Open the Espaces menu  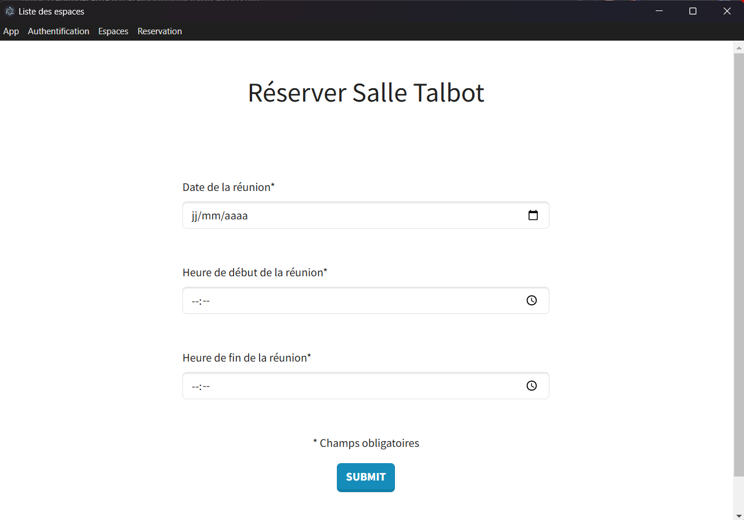[113, 31]
